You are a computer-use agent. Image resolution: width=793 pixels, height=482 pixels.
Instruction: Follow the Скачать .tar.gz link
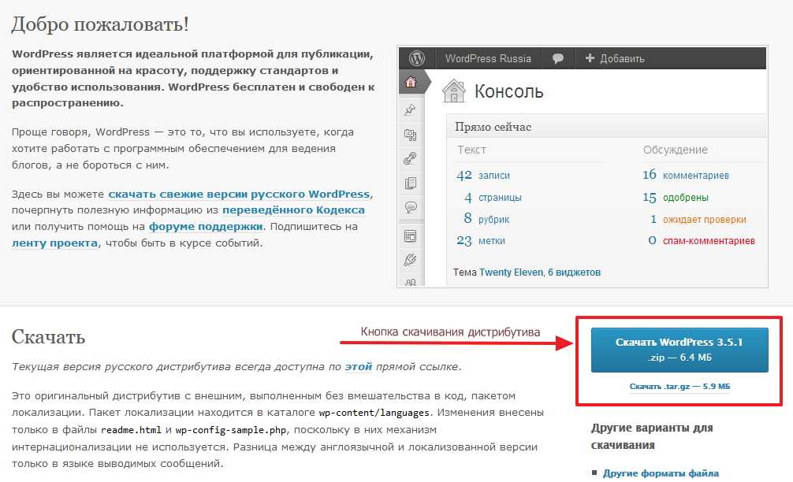tap(679, 387)
